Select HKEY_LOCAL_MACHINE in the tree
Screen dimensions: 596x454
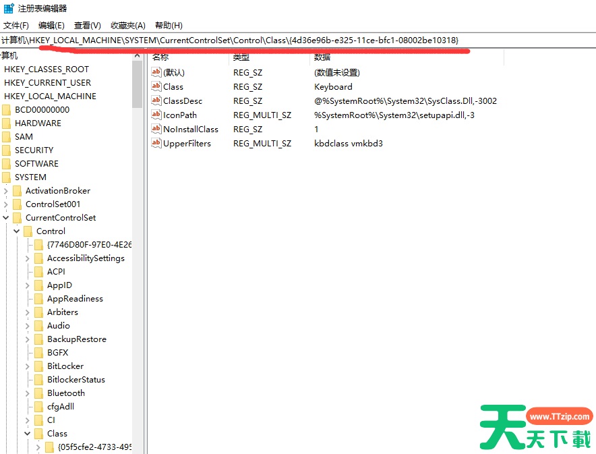[x=50, y=96]
